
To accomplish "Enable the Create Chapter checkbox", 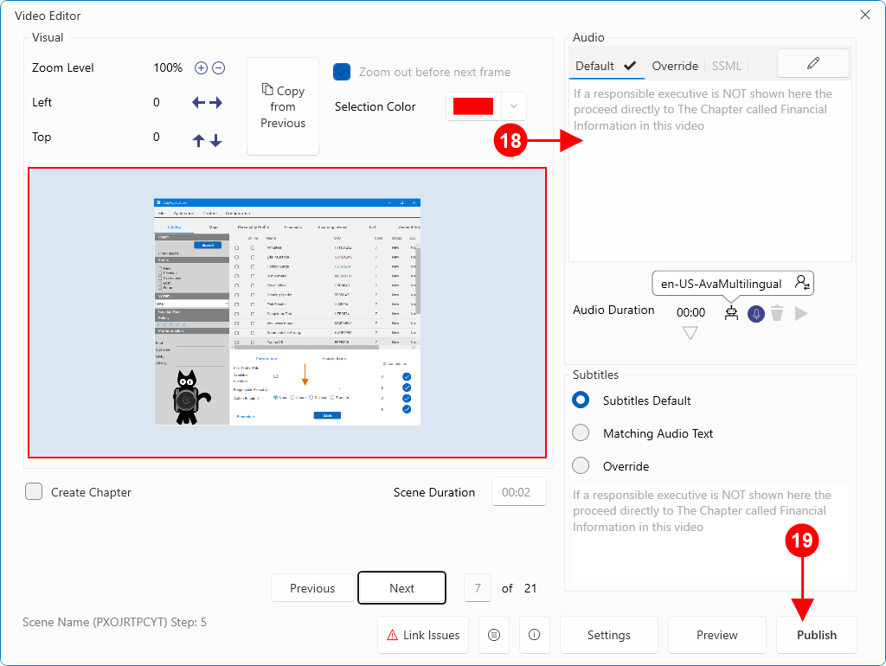I will click(34, 492).
